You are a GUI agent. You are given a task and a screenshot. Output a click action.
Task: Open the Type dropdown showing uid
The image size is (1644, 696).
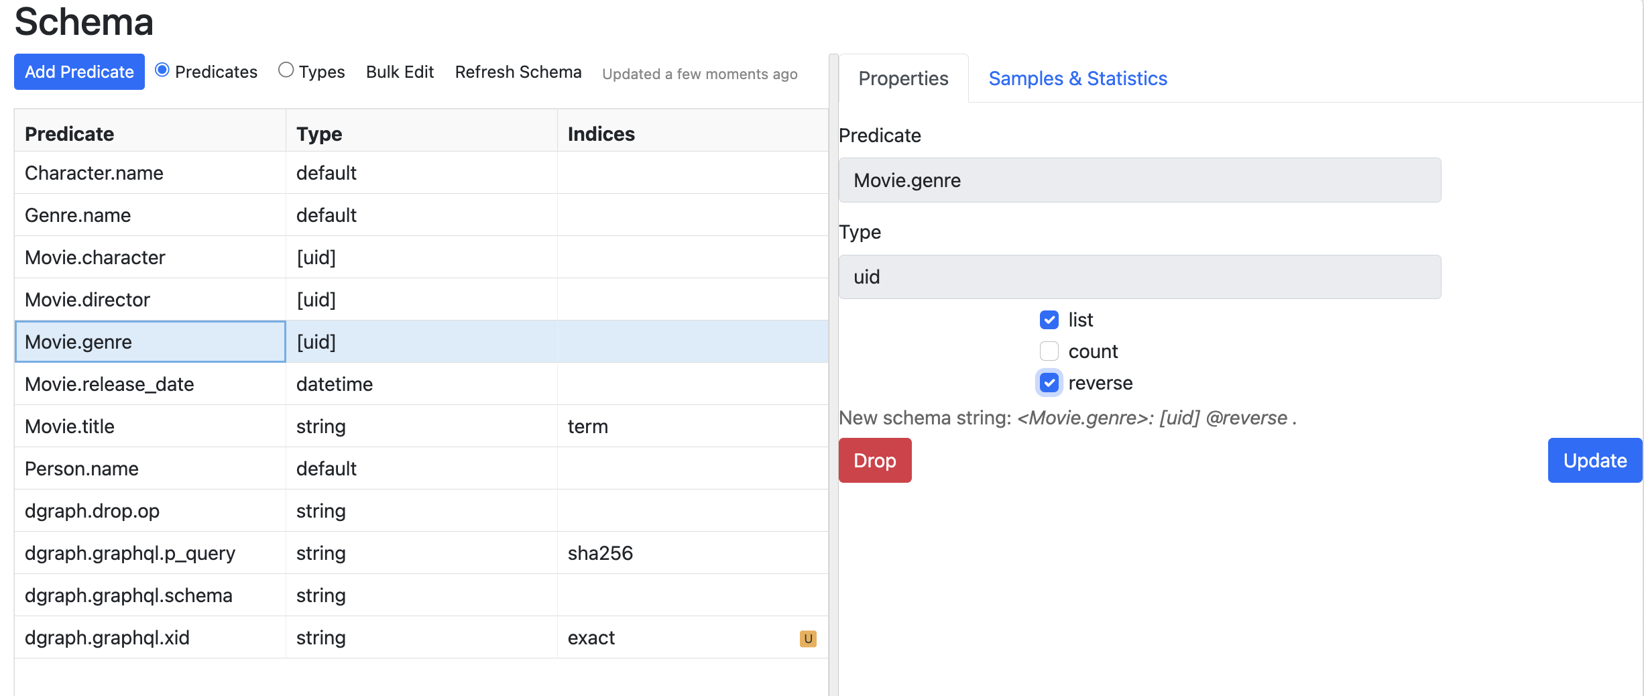pyautogui.click(x=1139, y=277)
